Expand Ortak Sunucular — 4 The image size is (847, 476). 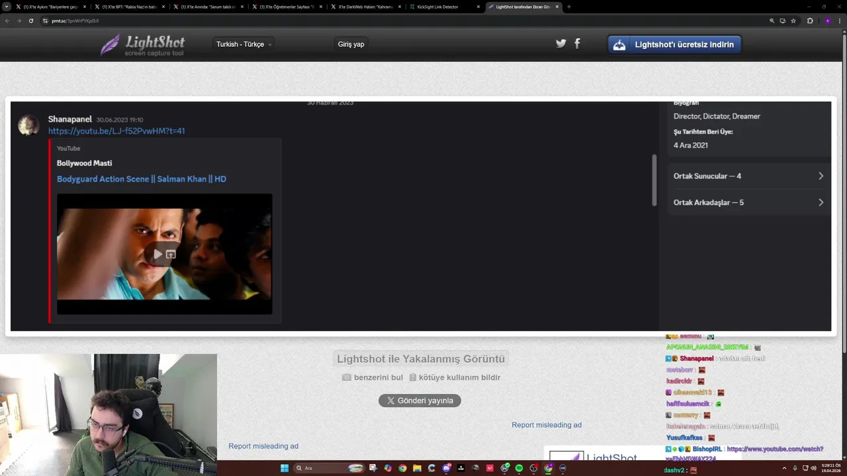pyautogui.click(x=748, y=176)
